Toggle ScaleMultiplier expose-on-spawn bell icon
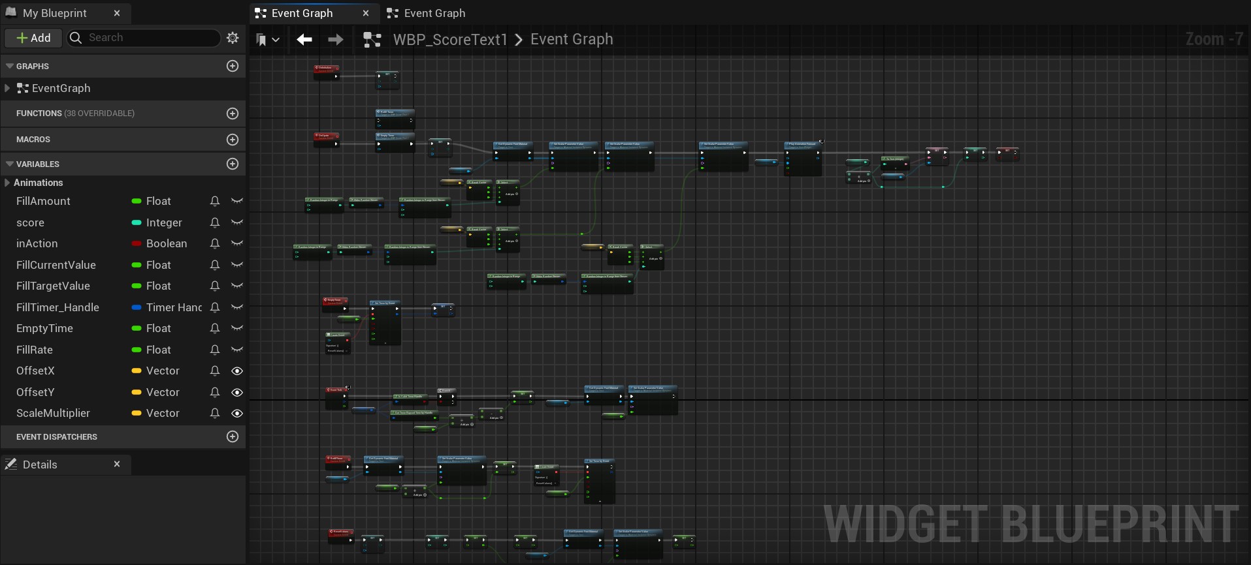Image resolution: width=1251 pixels, height=565 pixels. coord(214,413)
